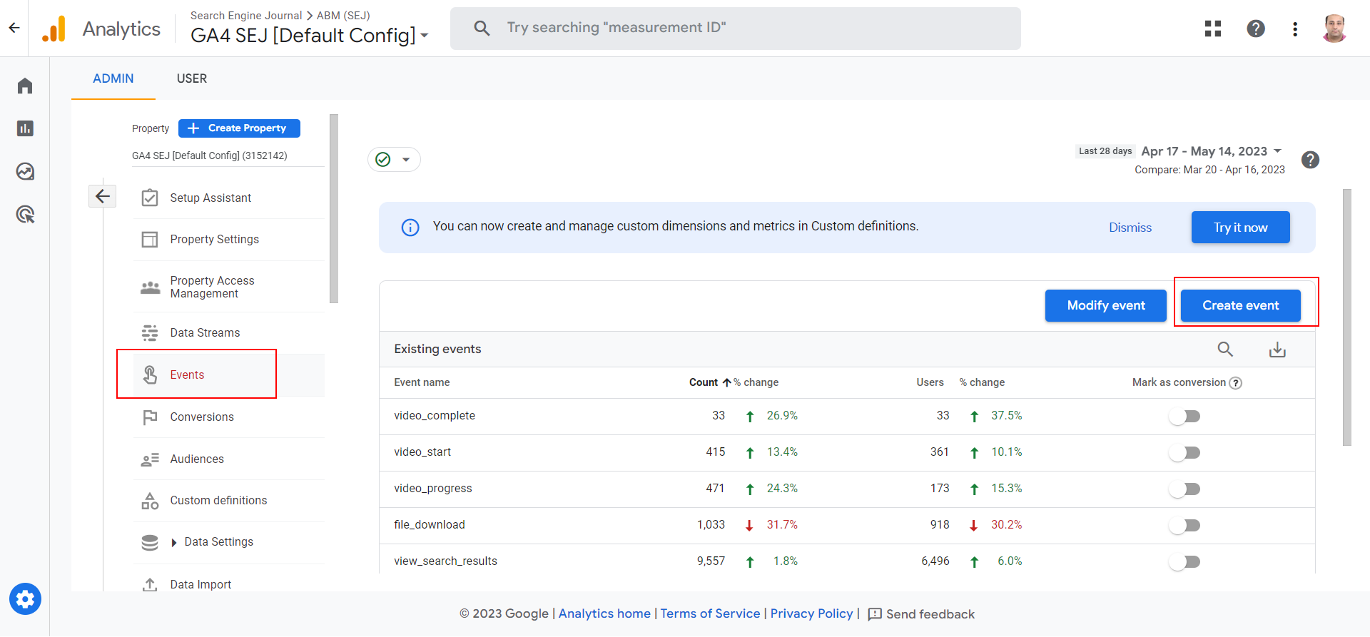Open the help icon in top bar
This screenshot has width=1370, height=637.
coord(1256,29)
